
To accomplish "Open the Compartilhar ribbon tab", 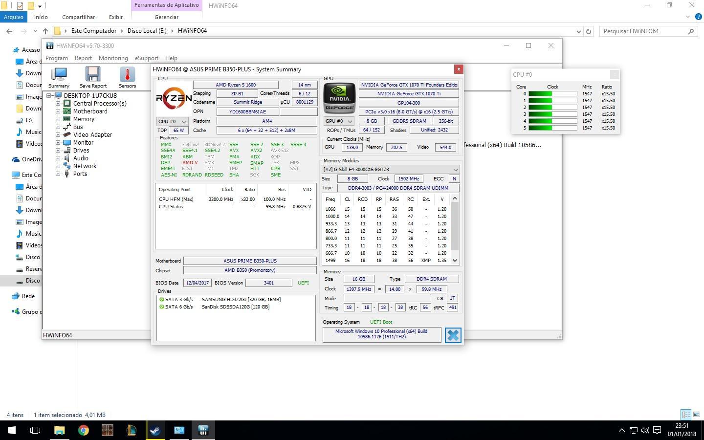I will [x=78, y=17].
